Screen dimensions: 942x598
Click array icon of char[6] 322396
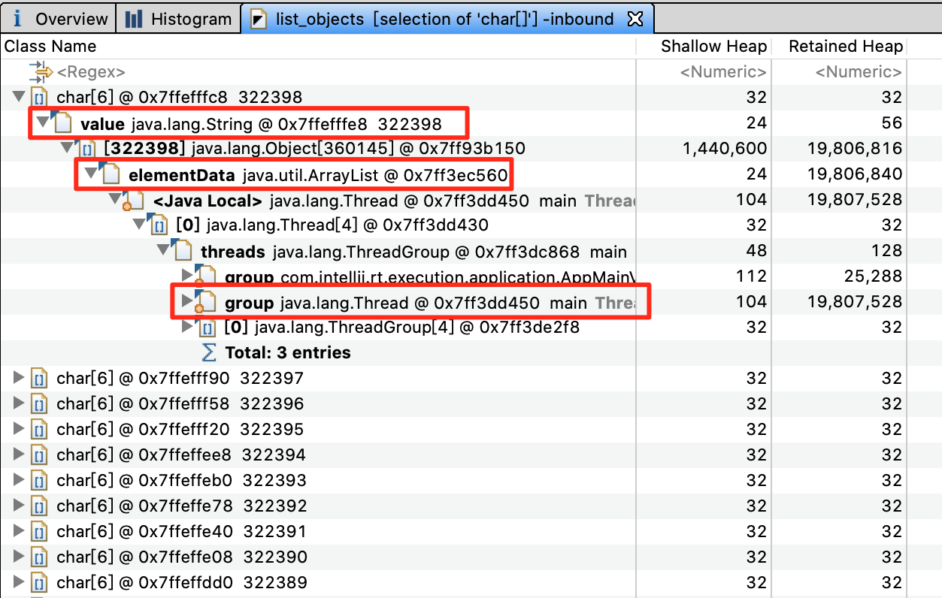pyautogui.click(x=39, y=403)
